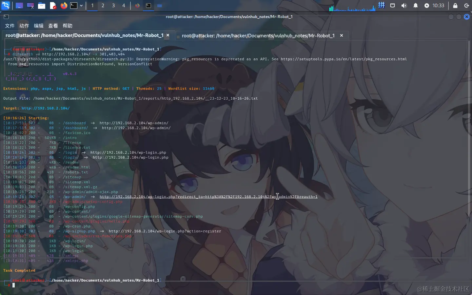The height and width of the screenshot is (295, 472).
Task: Click the show desktop panel icon
Action: [19, 6]
